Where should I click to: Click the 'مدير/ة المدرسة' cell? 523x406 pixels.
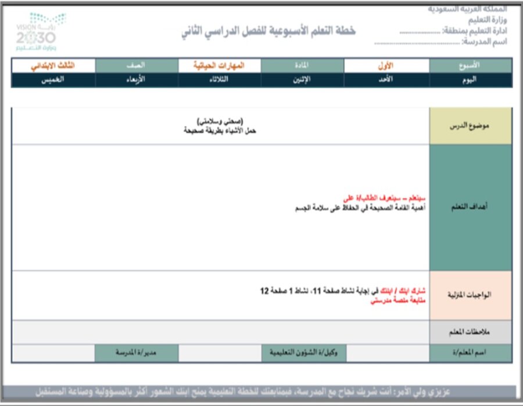[x=137, y=353]
